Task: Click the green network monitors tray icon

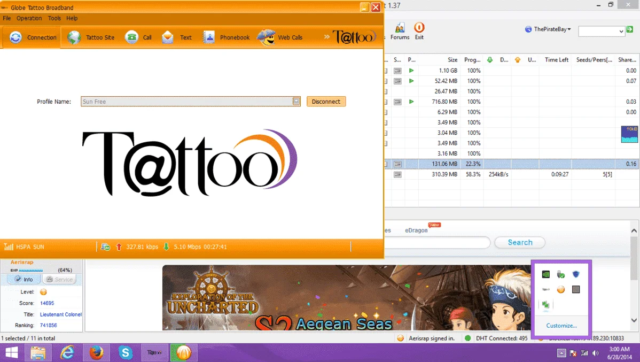Action: [x=546, y=305]
